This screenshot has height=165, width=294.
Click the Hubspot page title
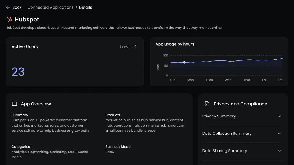27,20
